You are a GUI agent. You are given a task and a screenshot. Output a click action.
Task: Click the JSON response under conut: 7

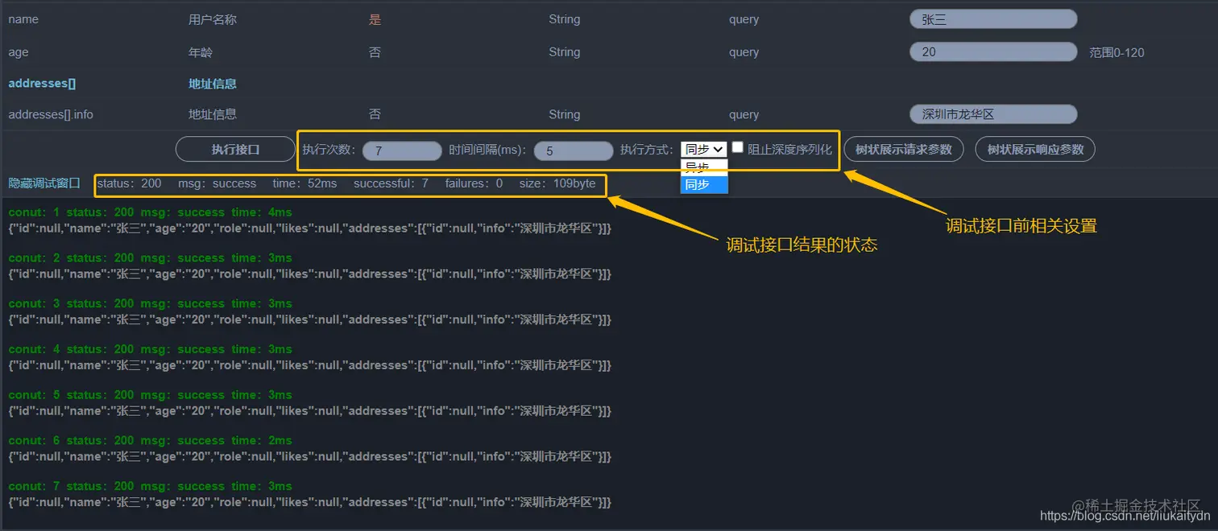pyautogui.click(x=310, y=502)
